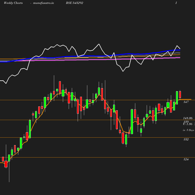
Task: Click the 'BSE 543292' symbol label
Action: click(x=74, y=3)
